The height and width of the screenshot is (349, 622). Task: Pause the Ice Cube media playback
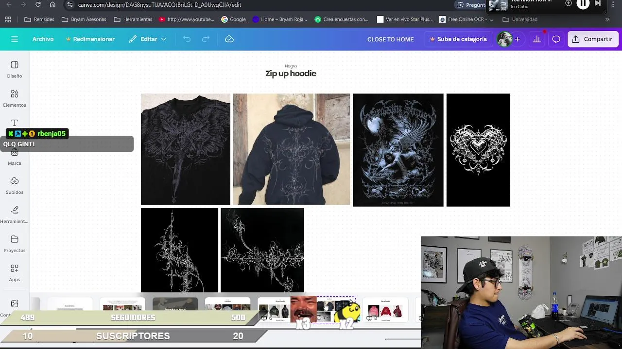click(583, 3)
